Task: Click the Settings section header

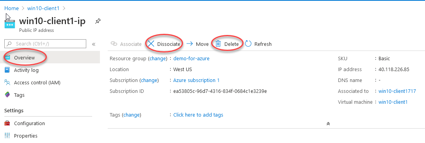Action: (x=14, y=111)
